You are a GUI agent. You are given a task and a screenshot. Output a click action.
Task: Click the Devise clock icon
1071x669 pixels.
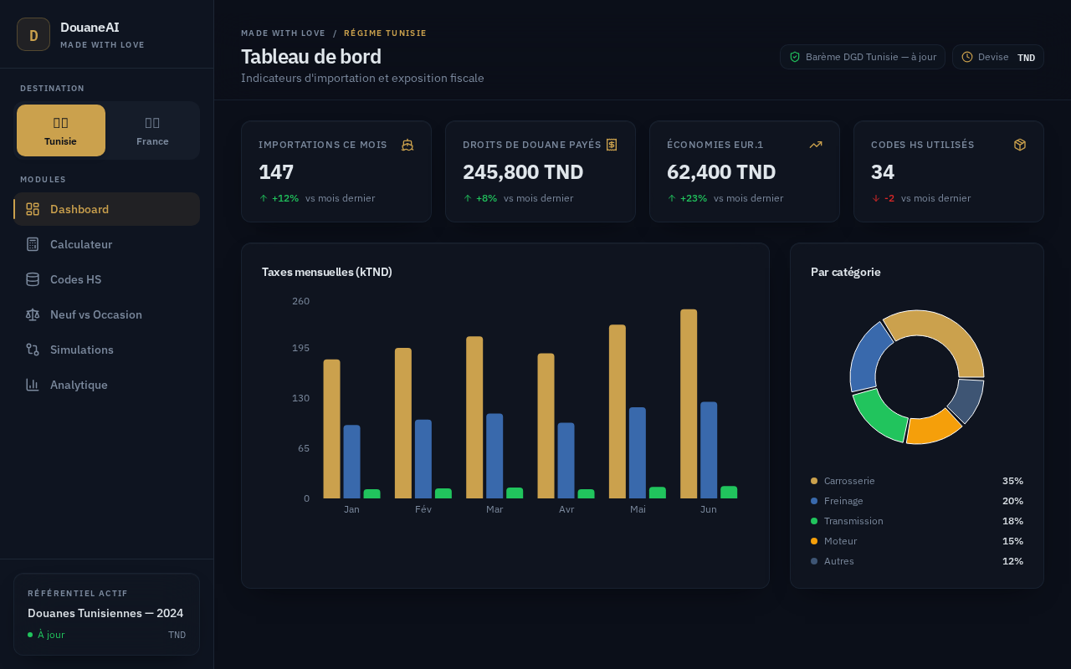click(x=967, y=57)
